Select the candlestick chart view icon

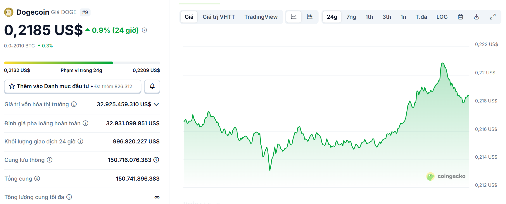310,17
